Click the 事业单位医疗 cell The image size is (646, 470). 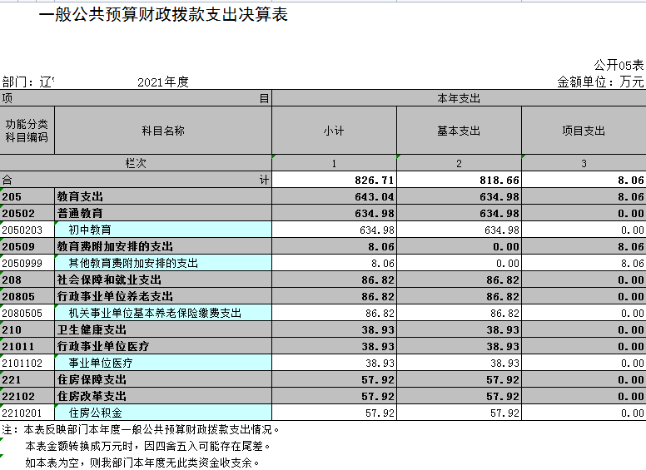(163, 363)
